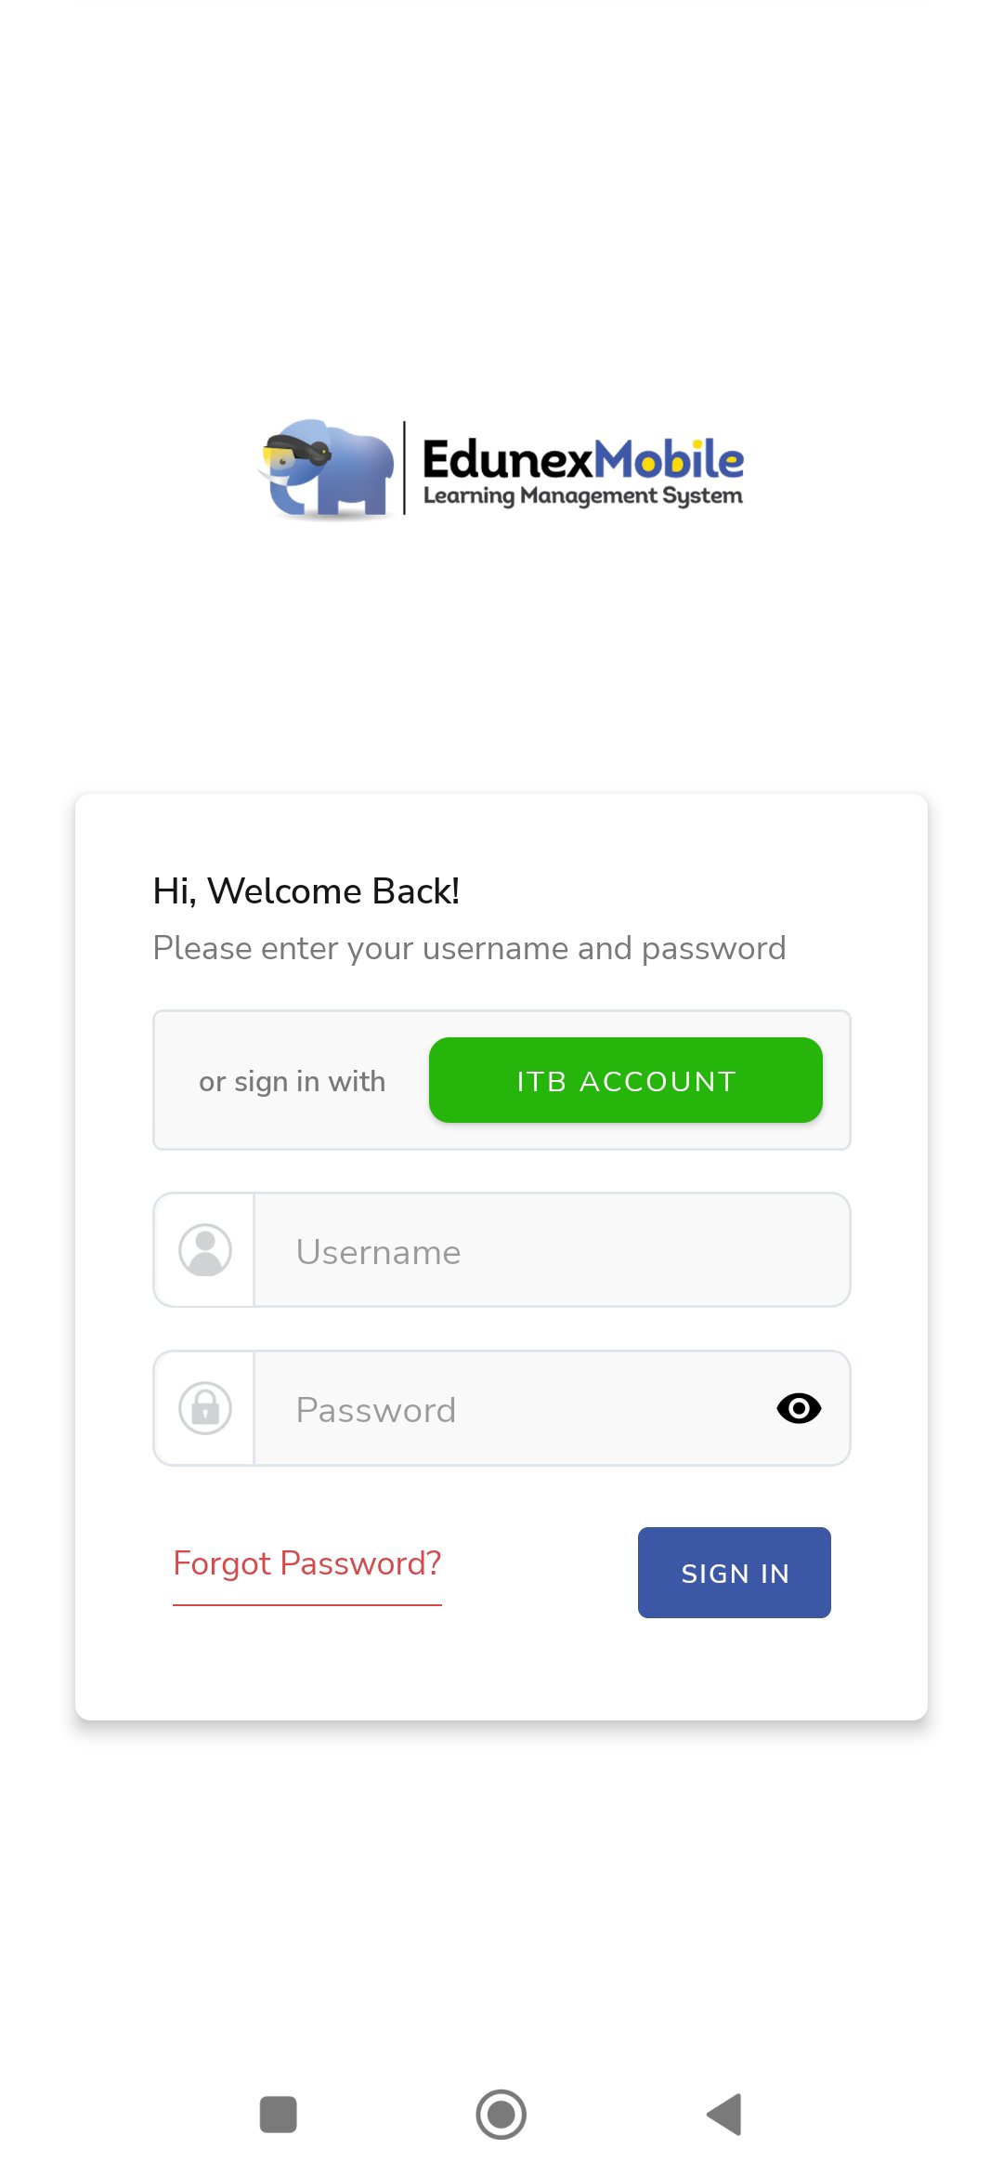The height and width of the screenshot is (2175, 1003).
Task: Click the padlock icon beside the password field
Action: click(205, 1407)
